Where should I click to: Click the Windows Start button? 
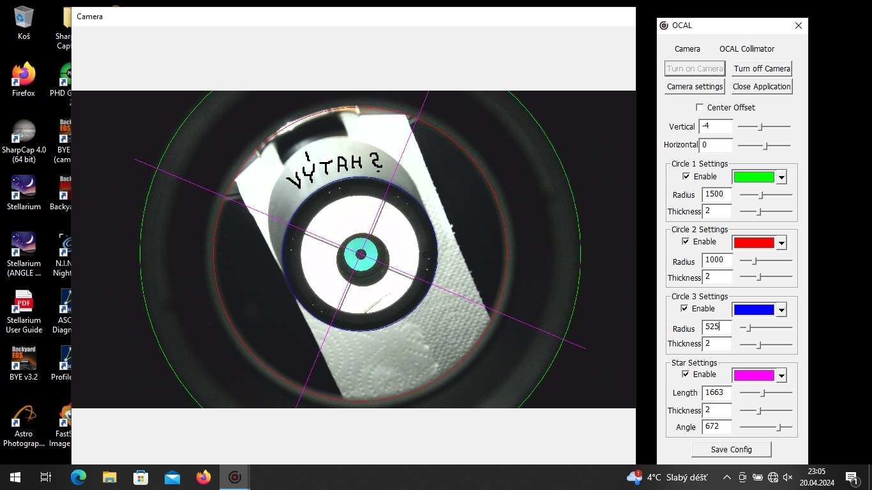15,477
